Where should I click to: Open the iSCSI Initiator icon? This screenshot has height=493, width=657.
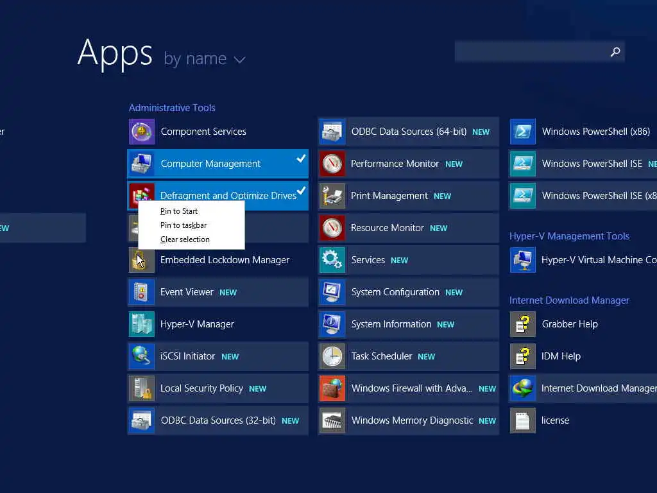(x=142, y=356)
